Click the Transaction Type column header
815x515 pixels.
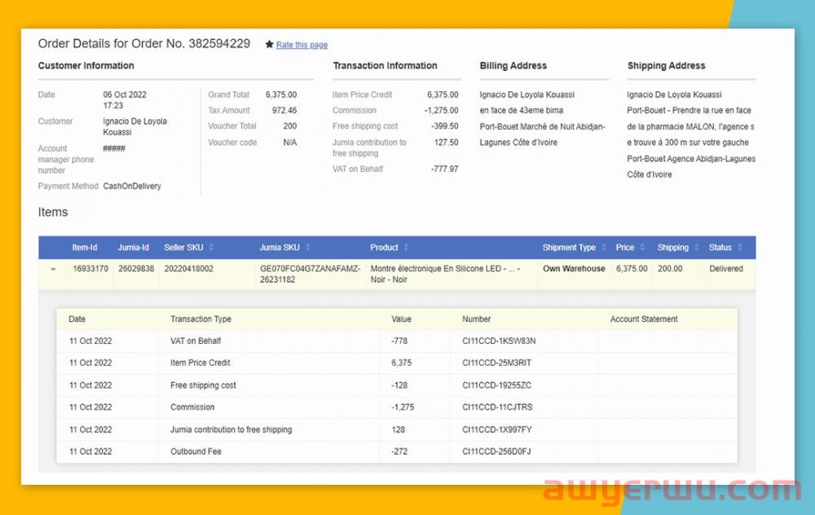(200, 319)
